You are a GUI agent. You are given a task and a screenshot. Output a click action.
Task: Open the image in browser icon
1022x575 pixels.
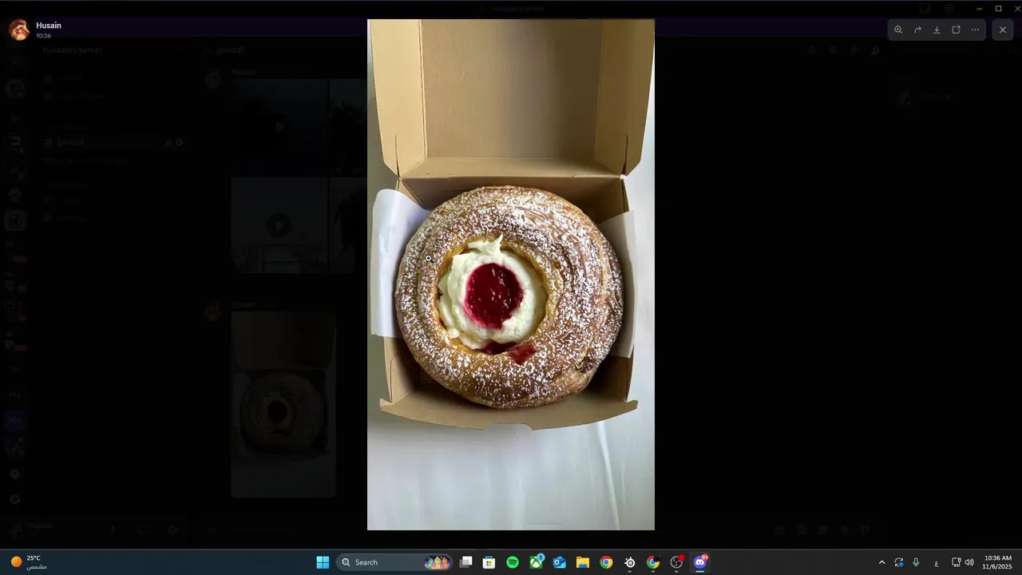[x=956, y=30]
